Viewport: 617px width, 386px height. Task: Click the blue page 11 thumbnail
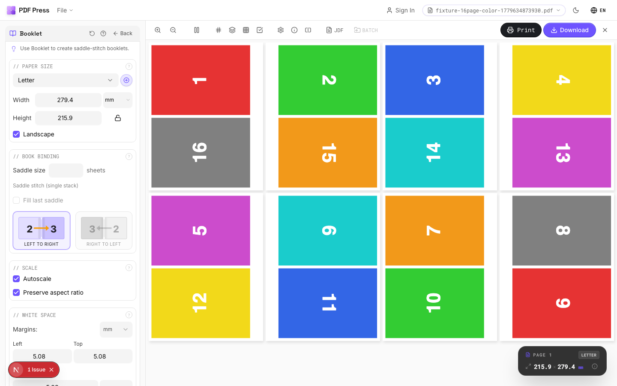click(x=328, y=303)
